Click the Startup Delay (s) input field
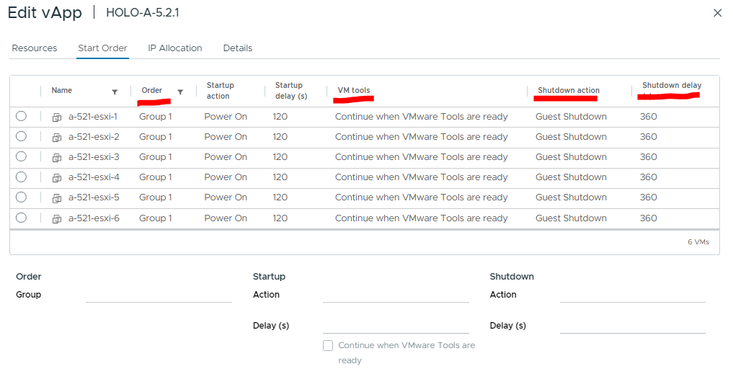This screenshot has height=369, width=733. click(396, 326)
